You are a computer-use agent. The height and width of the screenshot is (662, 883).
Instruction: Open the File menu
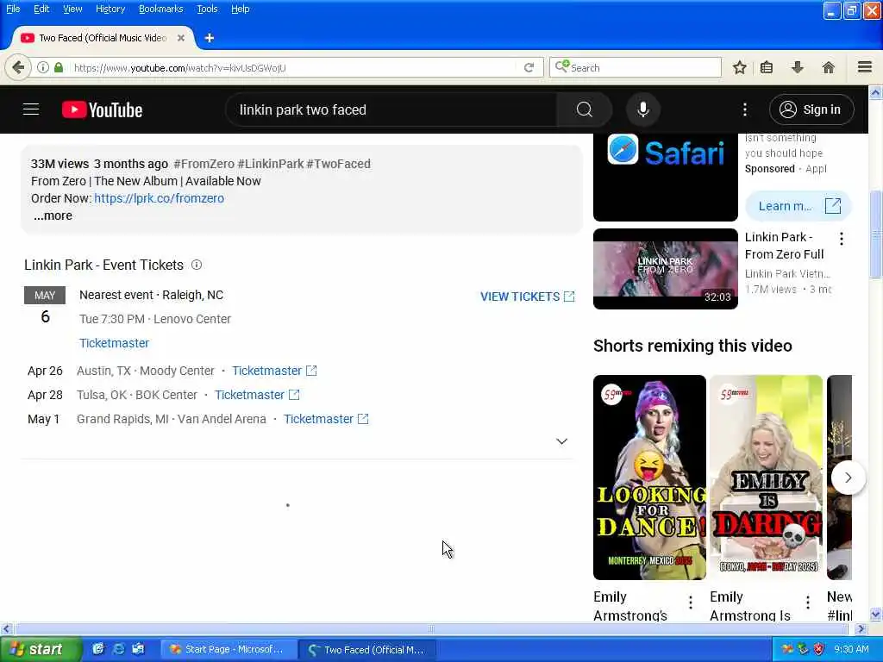(13, 9)
